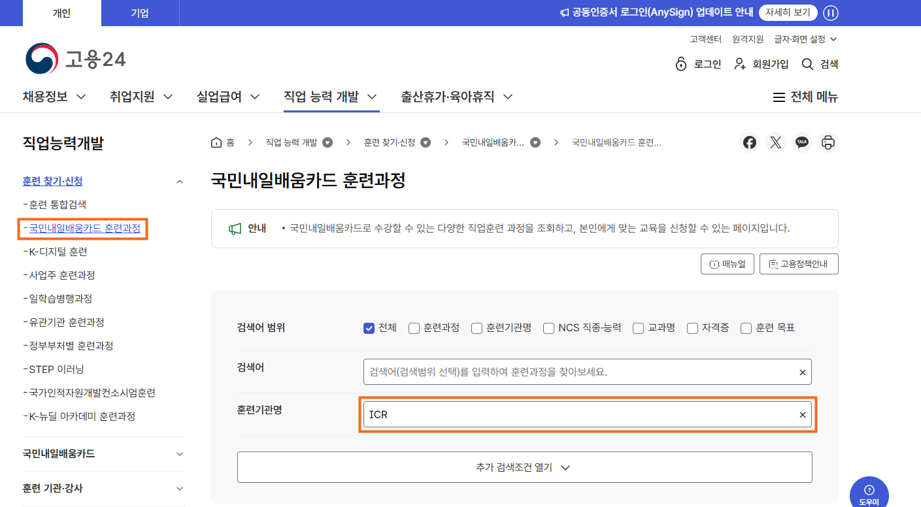
Task: Click 고객센터 top link
Action: 706,39
